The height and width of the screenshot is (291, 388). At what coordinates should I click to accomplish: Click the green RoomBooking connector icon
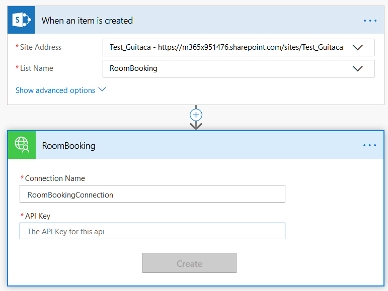coord(22,145)
